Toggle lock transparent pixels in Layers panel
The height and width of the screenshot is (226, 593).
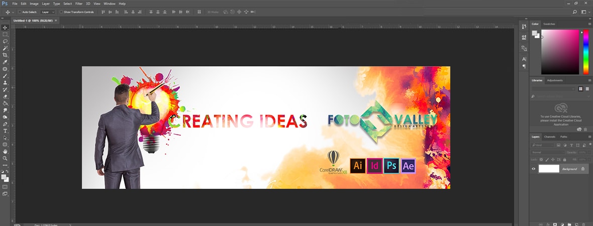coord(541,160)
